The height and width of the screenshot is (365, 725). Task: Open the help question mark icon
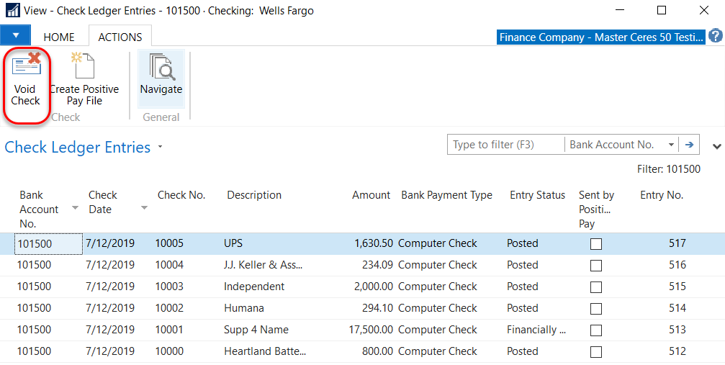(715, 37)
